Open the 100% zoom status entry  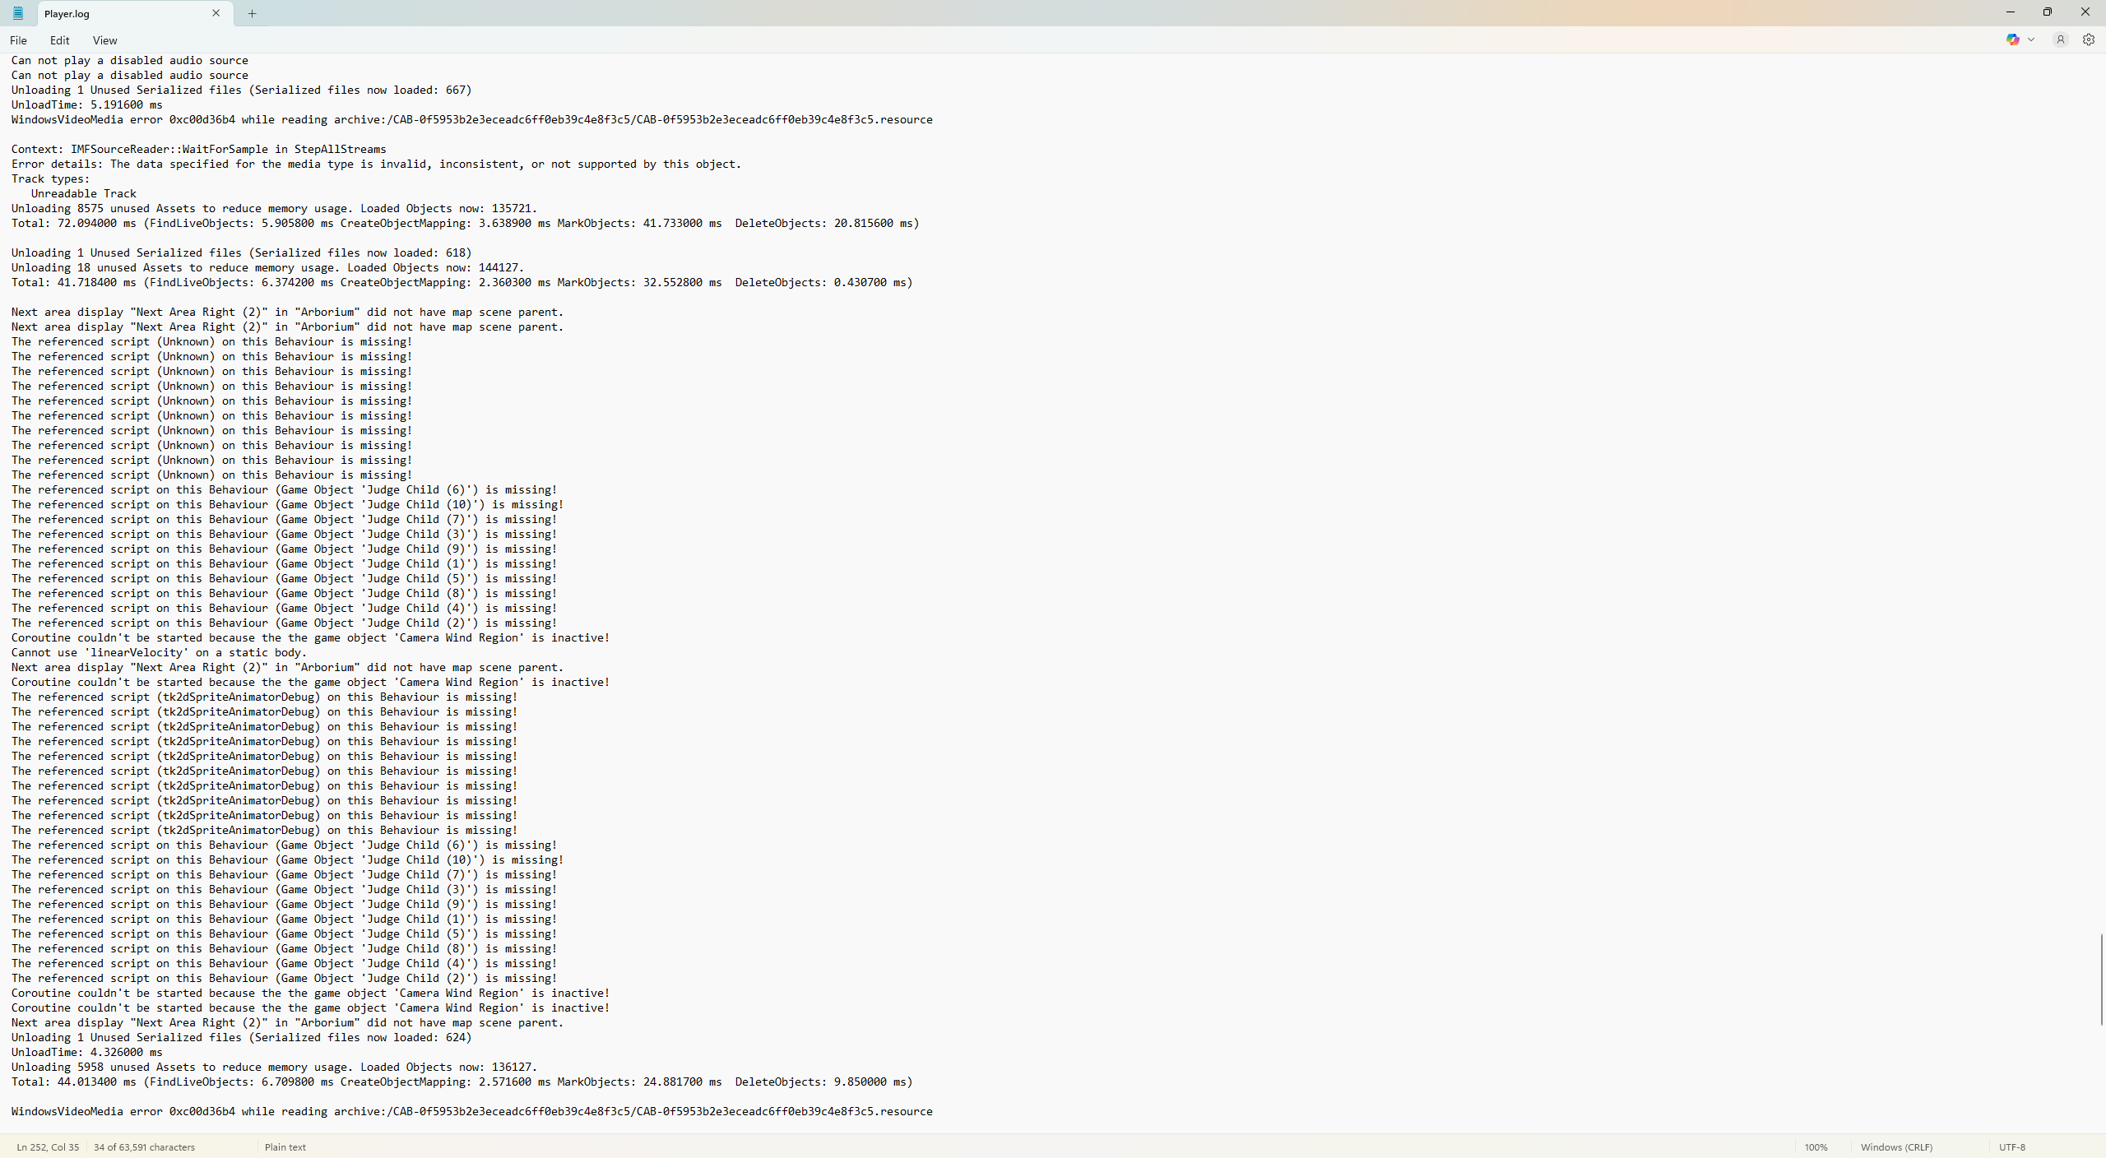coord(1816,1147)
